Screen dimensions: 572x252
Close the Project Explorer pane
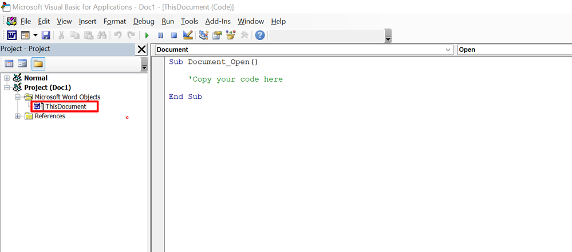pyautogui.click(x=141, y=49)
